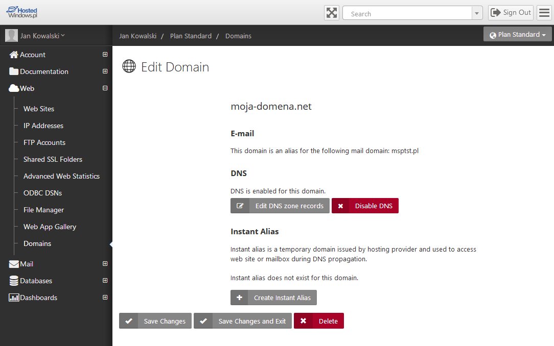554x346 pixels.
Task: Toggle fullscreen with the expand arrows icon
Action: coord(331,13)
